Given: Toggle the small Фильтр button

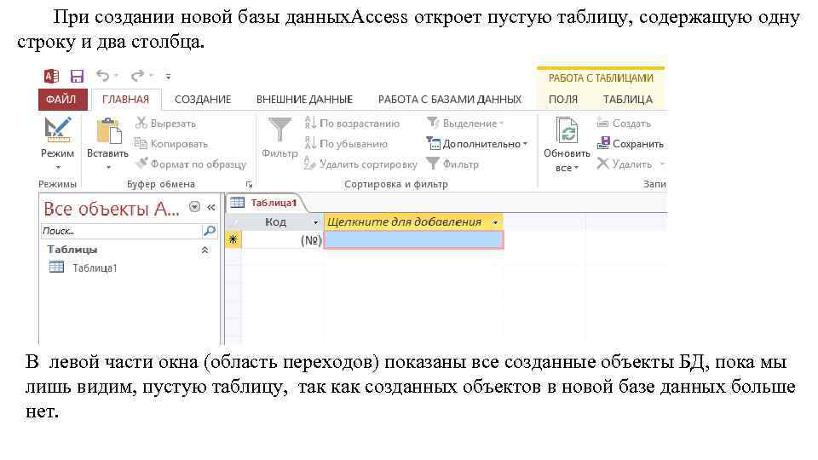Looking at the screenshot, I should coord(452,164).
